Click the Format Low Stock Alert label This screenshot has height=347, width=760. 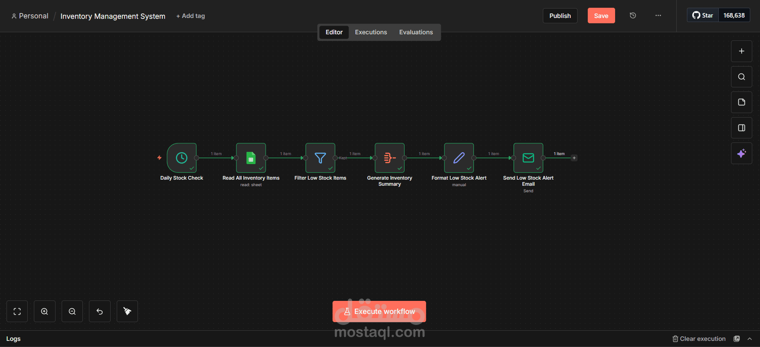click(459, 178)
